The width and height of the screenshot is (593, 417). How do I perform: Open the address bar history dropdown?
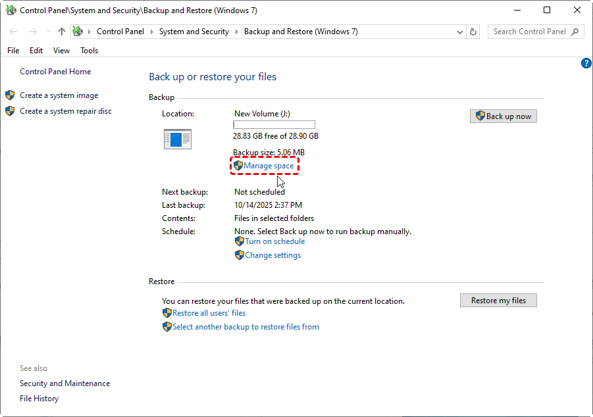(x=459, y=32)
